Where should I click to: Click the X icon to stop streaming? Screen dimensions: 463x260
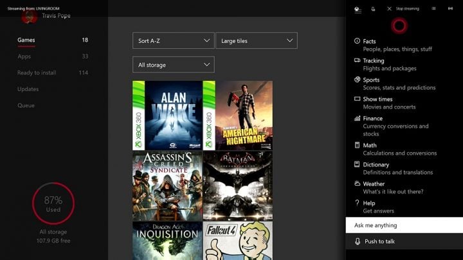click(389, 9)
